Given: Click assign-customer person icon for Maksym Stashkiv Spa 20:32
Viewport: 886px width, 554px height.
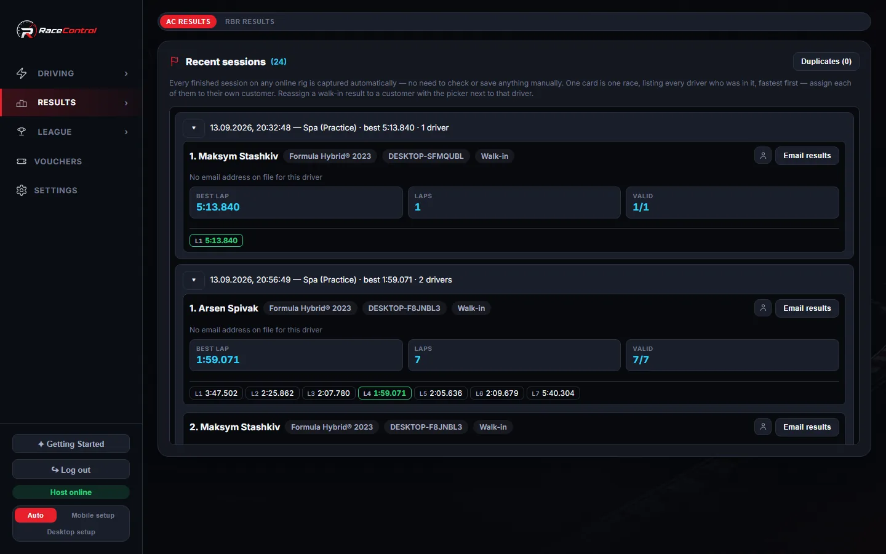Looking at the screenshot, I should pos(763,156).
